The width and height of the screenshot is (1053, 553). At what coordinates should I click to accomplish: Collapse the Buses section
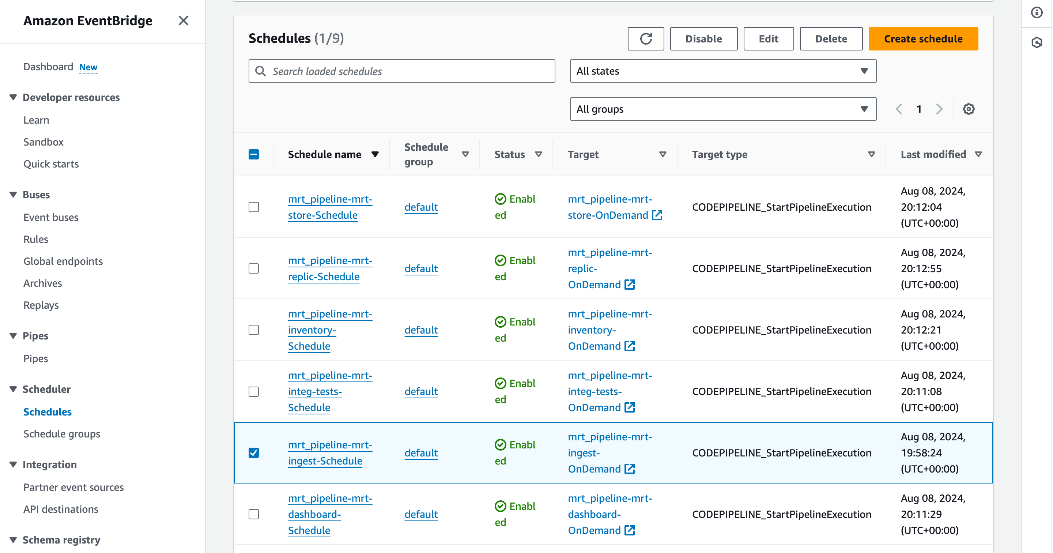(13, 195)
